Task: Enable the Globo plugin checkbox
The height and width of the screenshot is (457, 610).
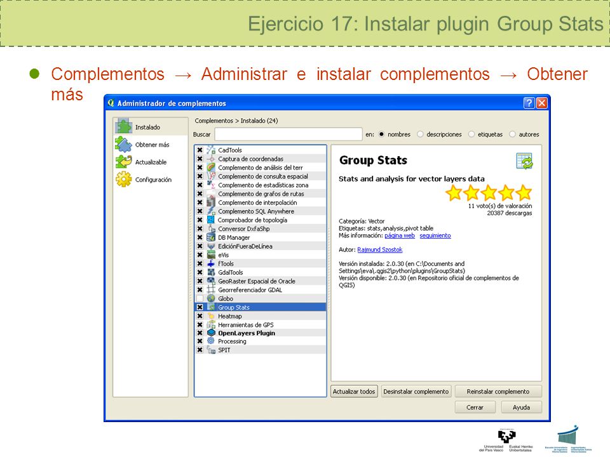Action: point(200,298)
